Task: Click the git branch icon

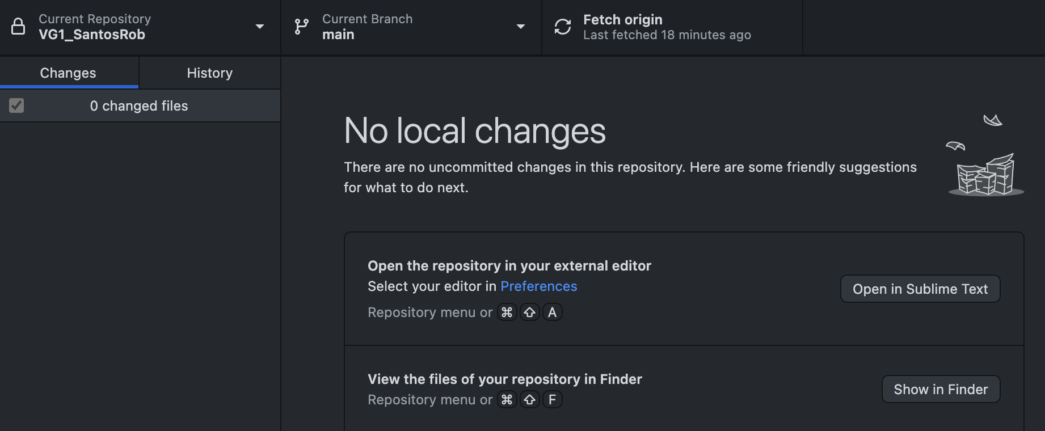Action: click(x=301, y=27)
